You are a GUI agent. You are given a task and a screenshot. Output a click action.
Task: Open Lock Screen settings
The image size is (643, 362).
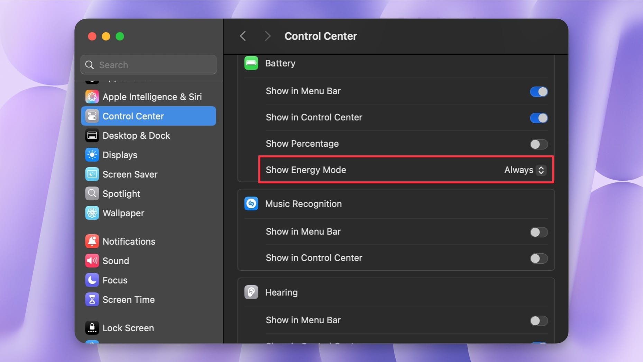pyautogui.click(x=92, y=328)
